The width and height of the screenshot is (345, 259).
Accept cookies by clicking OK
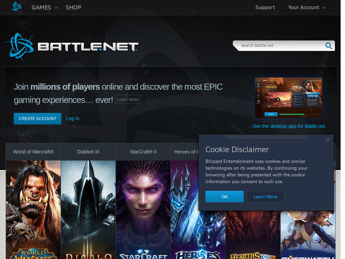(x=224, y=196)
